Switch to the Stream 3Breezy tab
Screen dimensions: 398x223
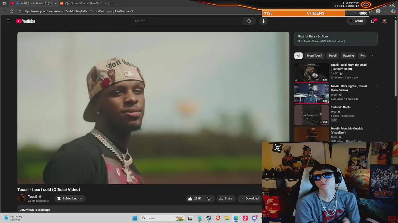tap(84, 3)
